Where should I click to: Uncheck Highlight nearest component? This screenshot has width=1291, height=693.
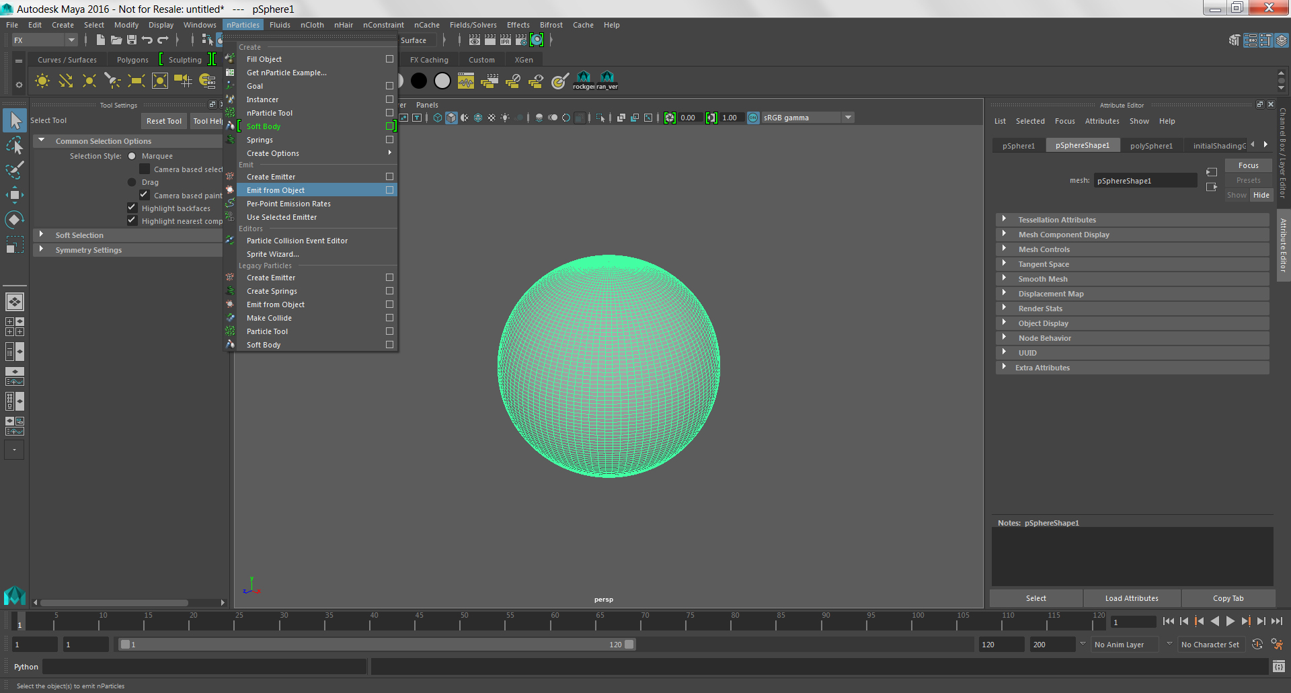point(132,220)
